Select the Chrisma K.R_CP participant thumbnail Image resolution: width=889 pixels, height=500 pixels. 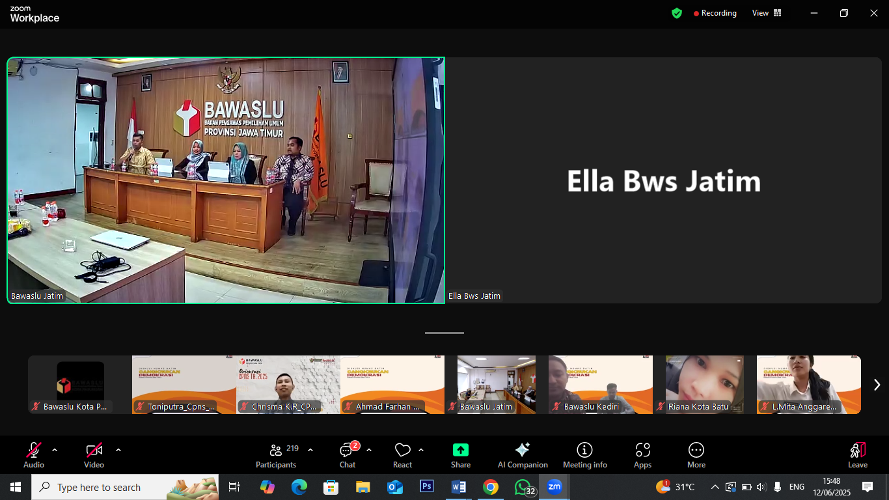coord(288,385)
